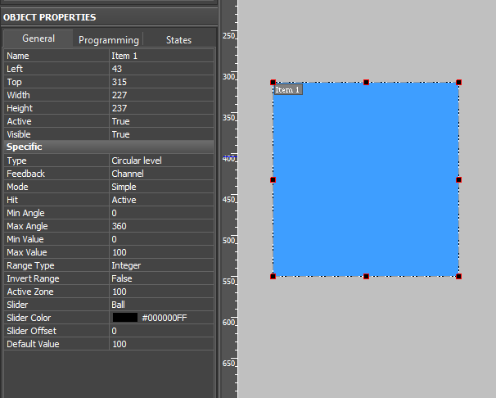Select the General tab

coord(38,39)
